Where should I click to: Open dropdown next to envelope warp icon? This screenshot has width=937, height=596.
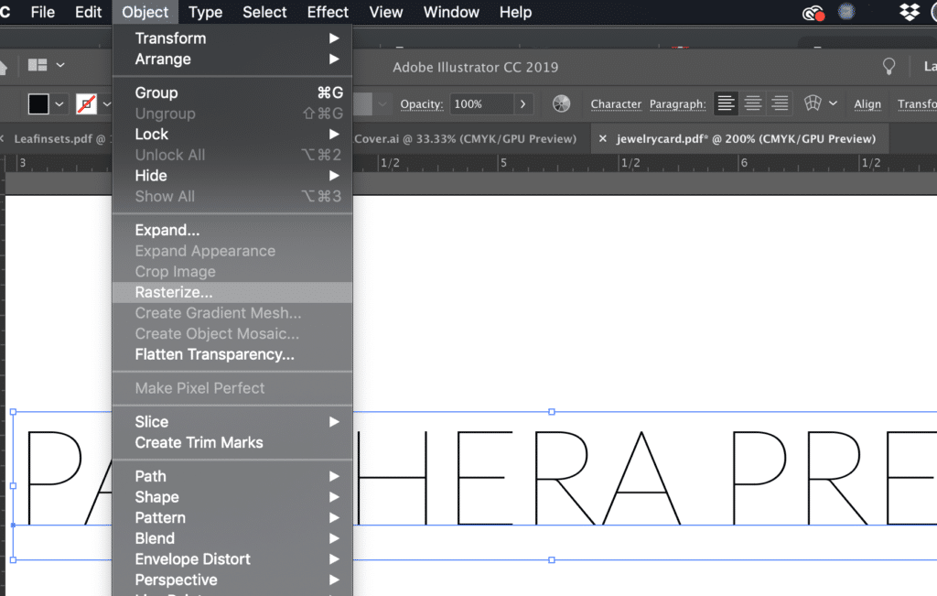pyautogui.click(x=833, y=103)
